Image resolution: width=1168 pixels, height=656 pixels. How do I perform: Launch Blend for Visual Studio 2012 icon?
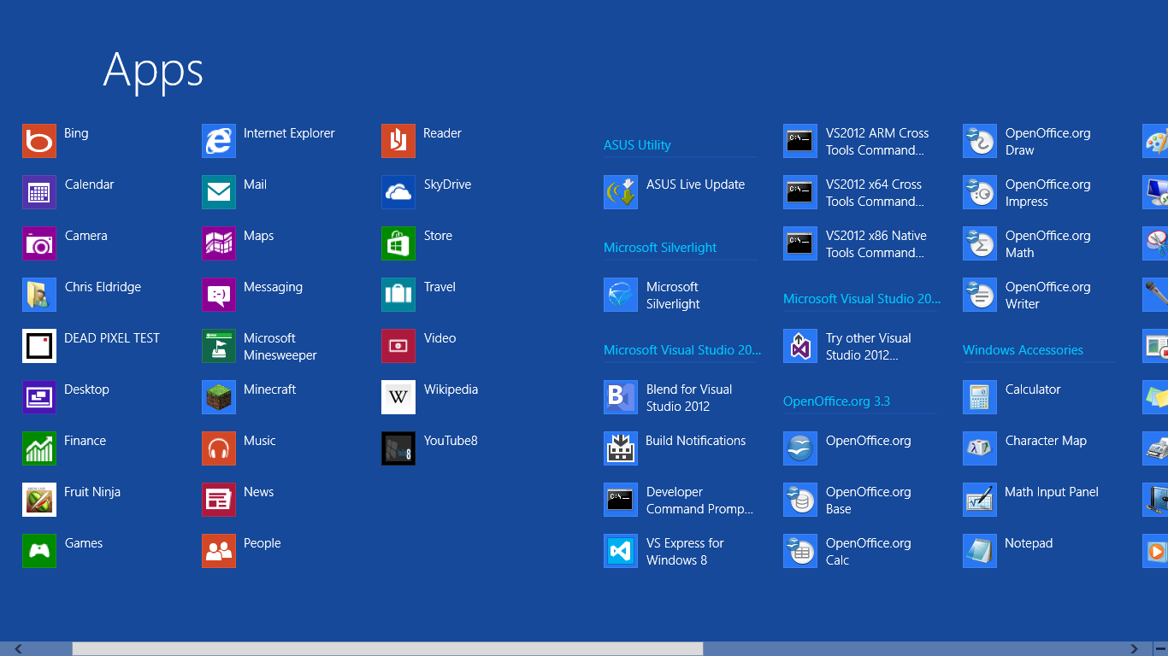point(621,397)
